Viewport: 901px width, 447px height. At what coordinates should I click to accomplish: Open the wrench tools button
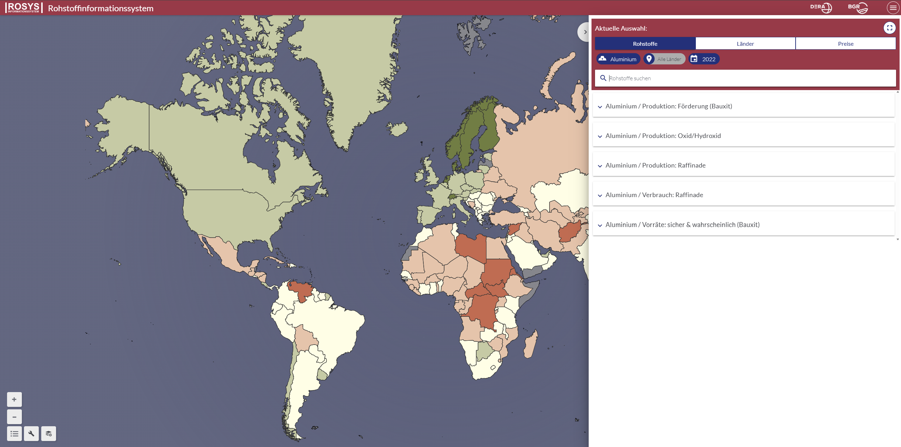[x=31, y=434]
